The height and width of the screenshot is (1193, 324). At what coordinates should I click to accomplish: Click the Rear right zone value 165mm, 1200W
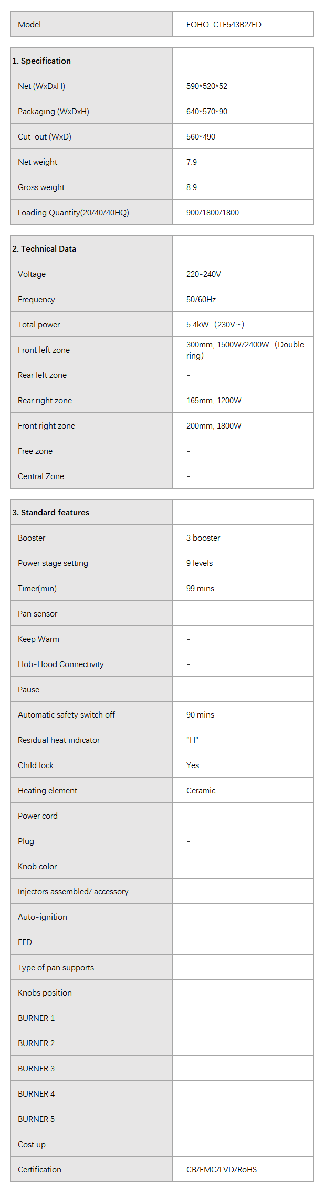(214, 400)
